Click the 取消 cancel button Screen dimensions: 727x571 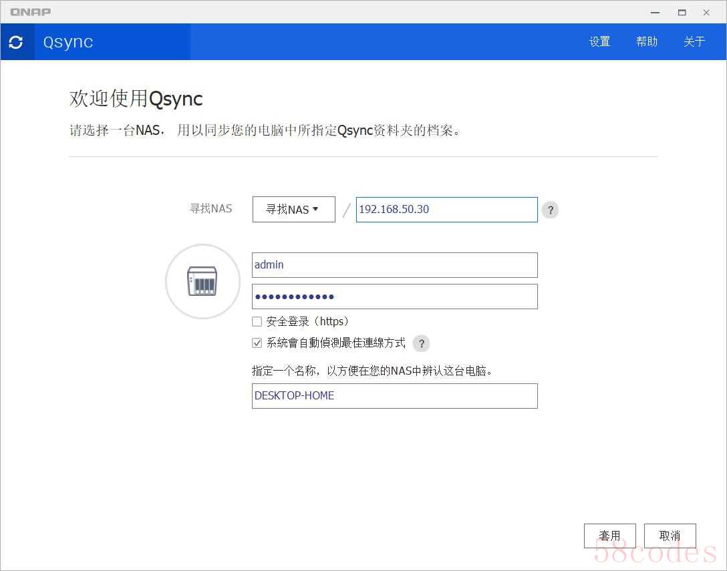[670, 536]
